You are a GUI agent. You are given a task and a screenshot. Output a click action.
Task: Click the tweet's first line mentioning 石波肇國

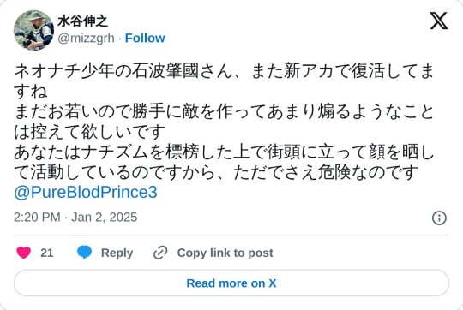pos(224,71)
